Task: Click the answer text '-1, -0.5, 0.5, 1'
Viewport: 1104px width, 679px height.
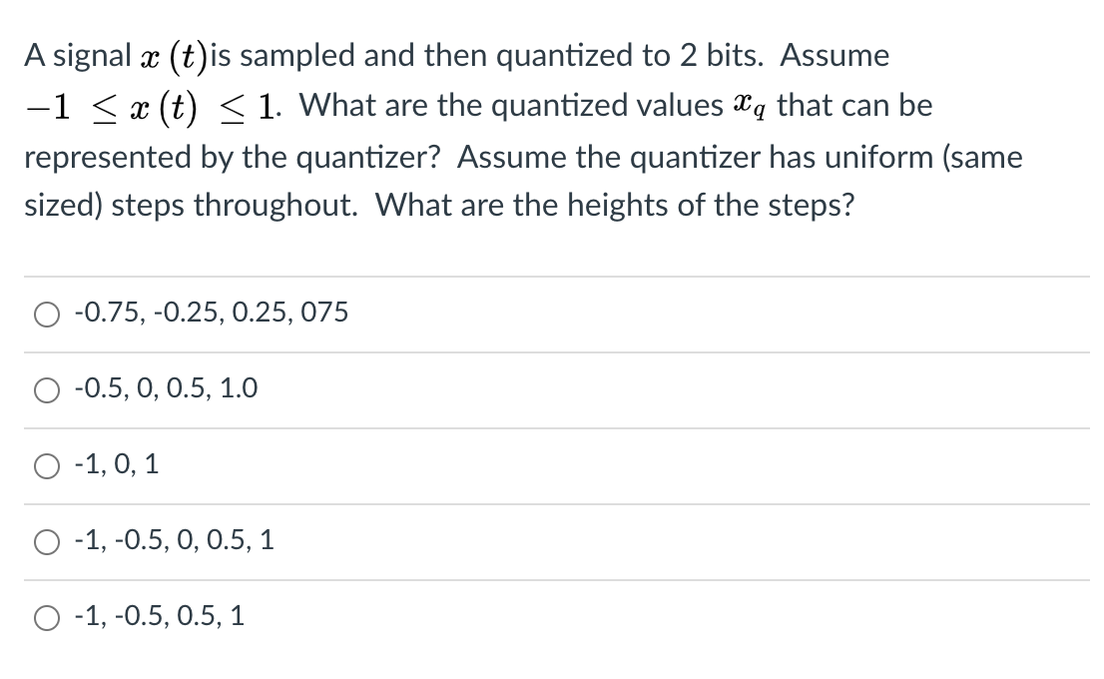Action: [x=160, y=616]
